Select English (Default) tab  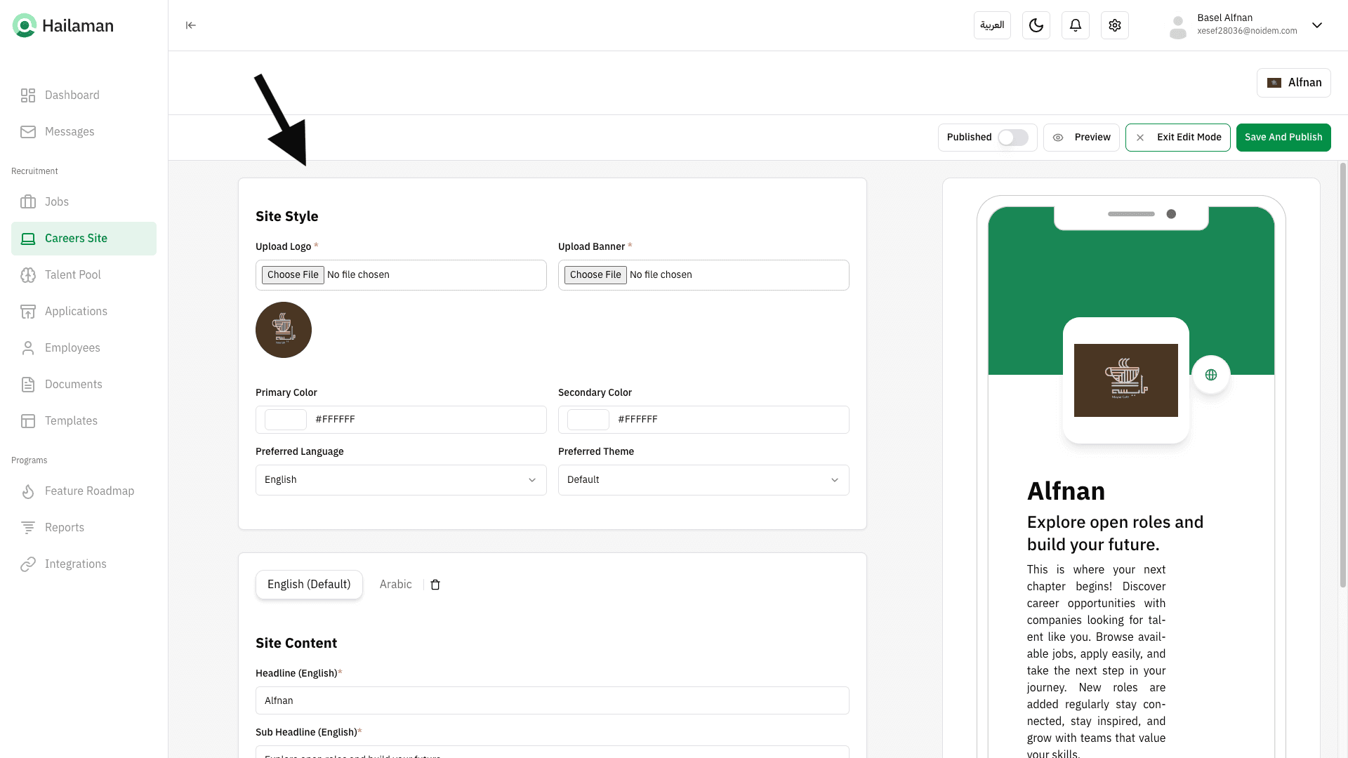pos(309,585)
